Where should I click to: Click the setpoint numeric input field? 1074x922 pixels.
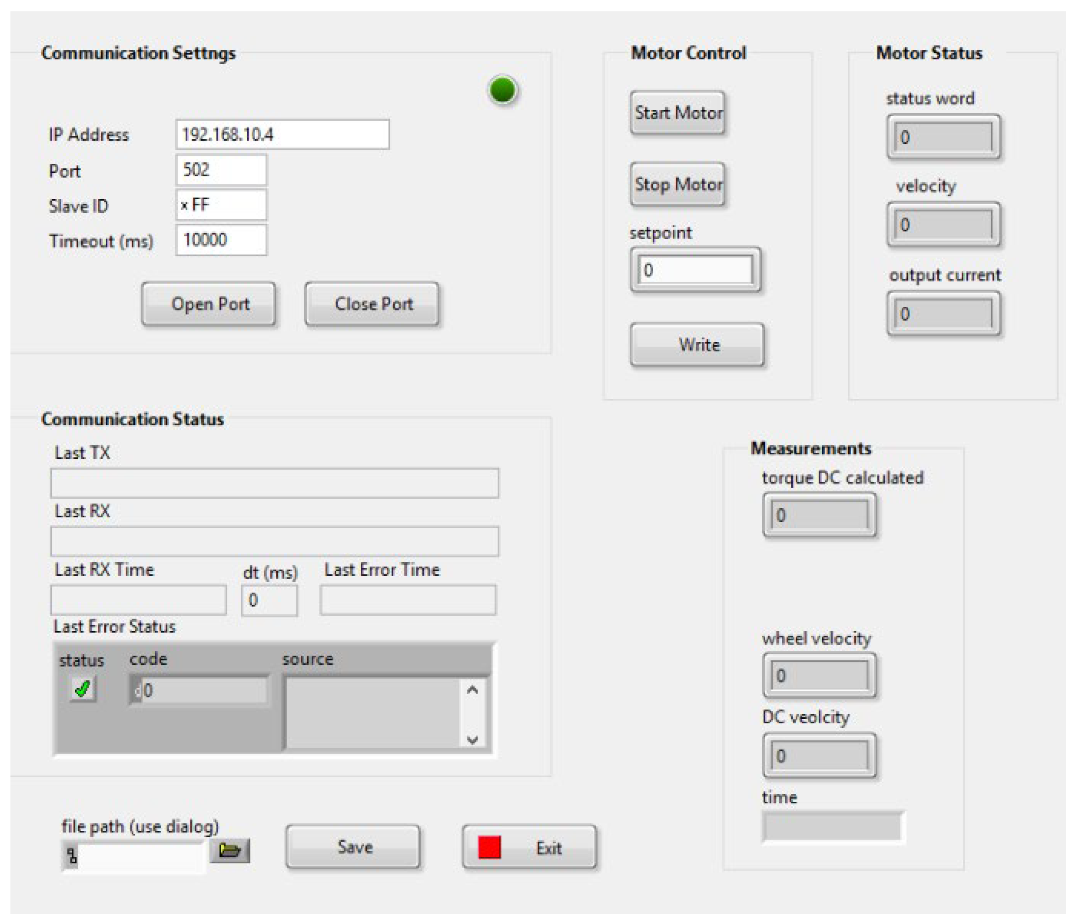(x=695, y=270)
